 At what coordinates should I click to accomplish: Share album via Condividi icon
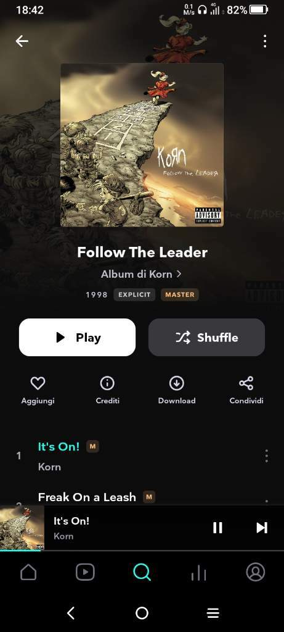pyautogui.click(x=246, y=383)
